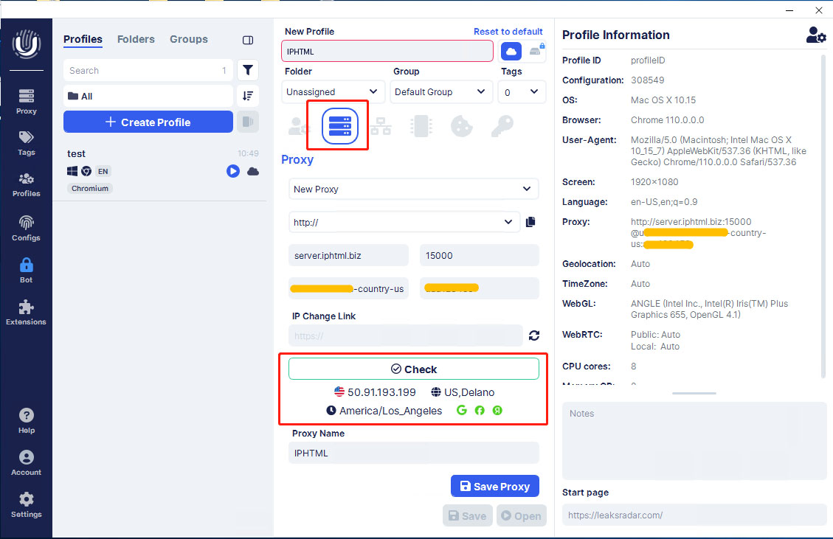Open the Extensions puzzle icon

26,312
